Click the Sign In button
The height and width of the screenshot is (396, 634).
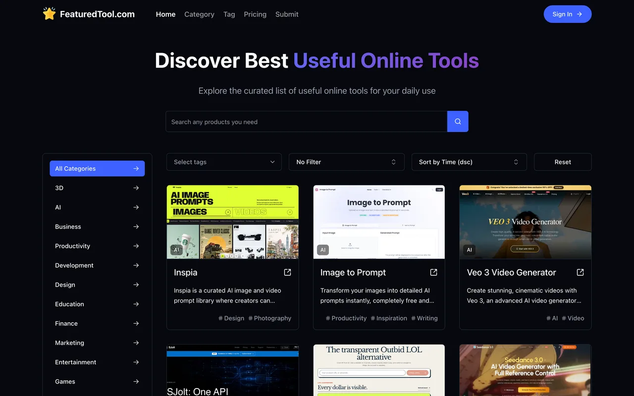pyautogui.click(x=568, y=14)
